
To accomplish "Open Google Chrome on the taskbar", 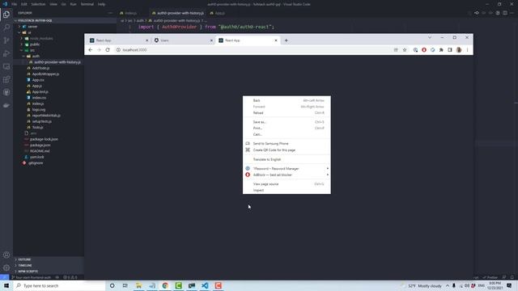I will point(165,285).
